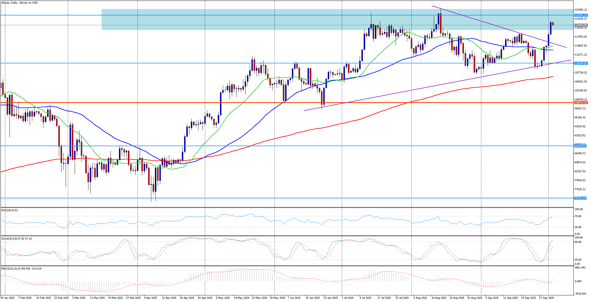Click the chart title Bitcoin, Daily

click(x=19, y=3)
